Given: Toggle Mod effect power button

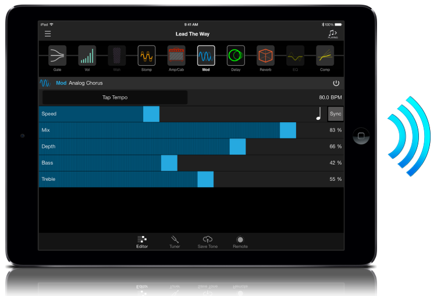Looking at the screenshot, I should click(x=336, y=83).
